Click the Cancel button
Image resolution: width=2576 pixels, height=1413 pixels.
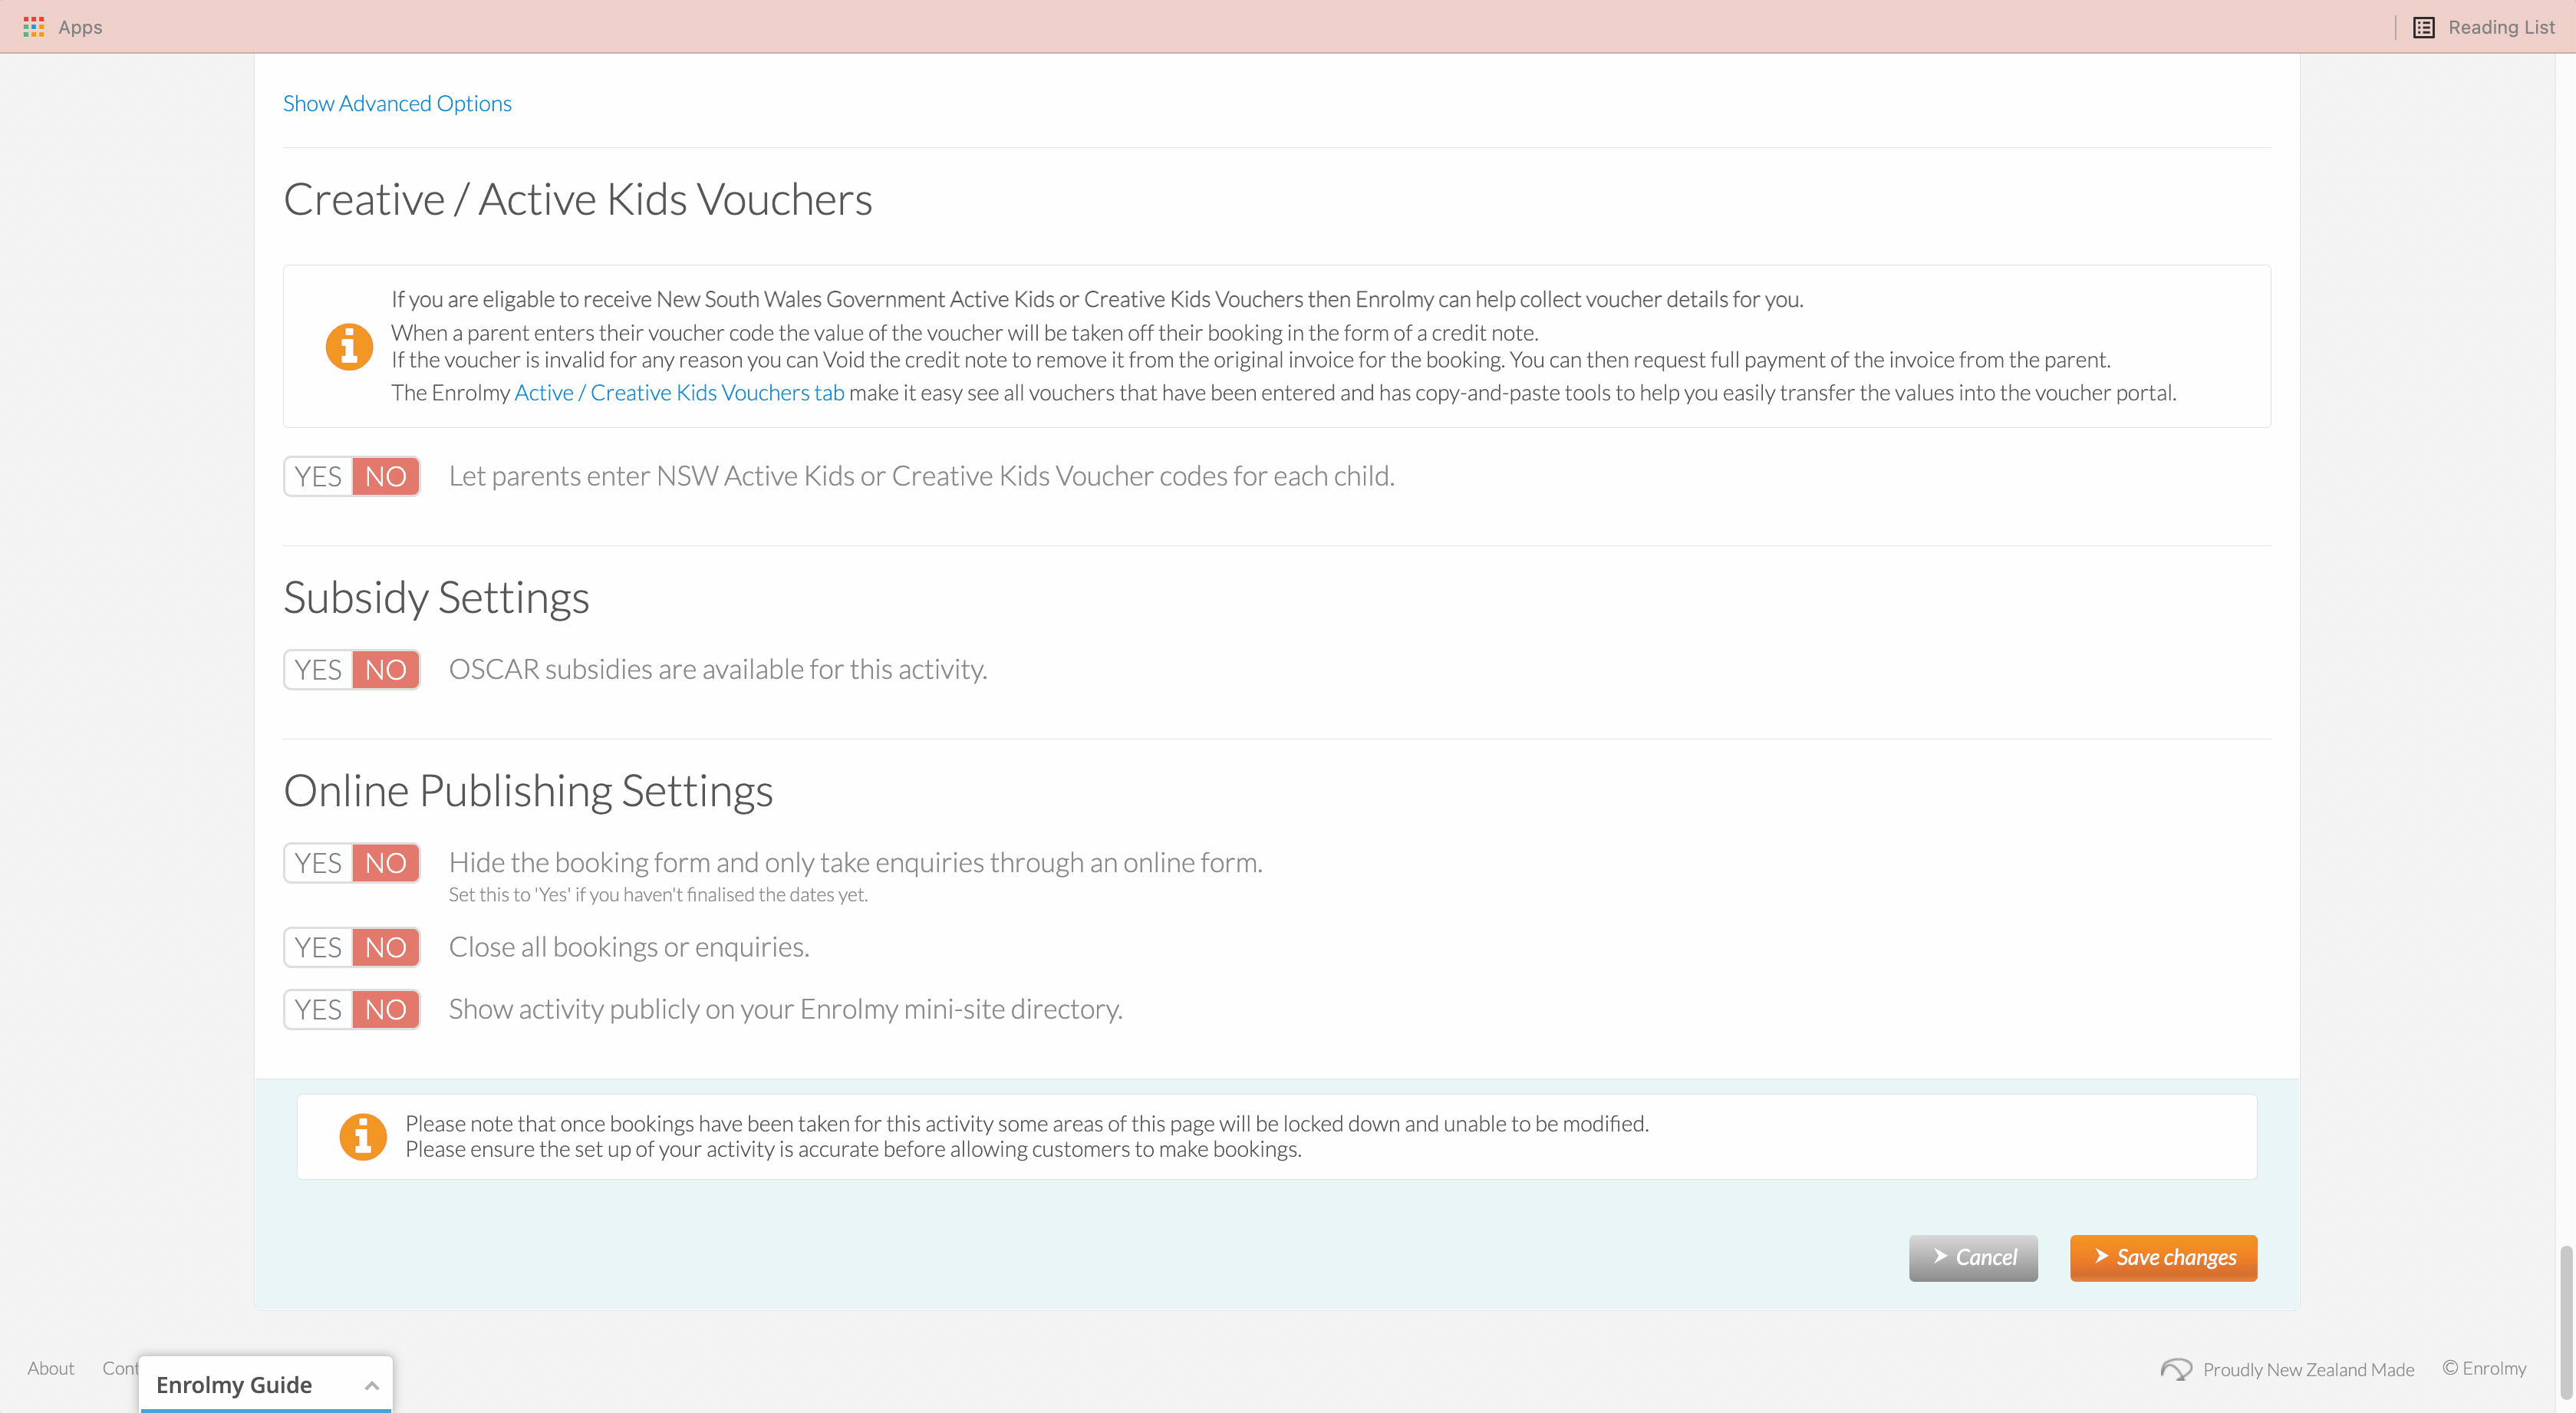point(1973,1258)
